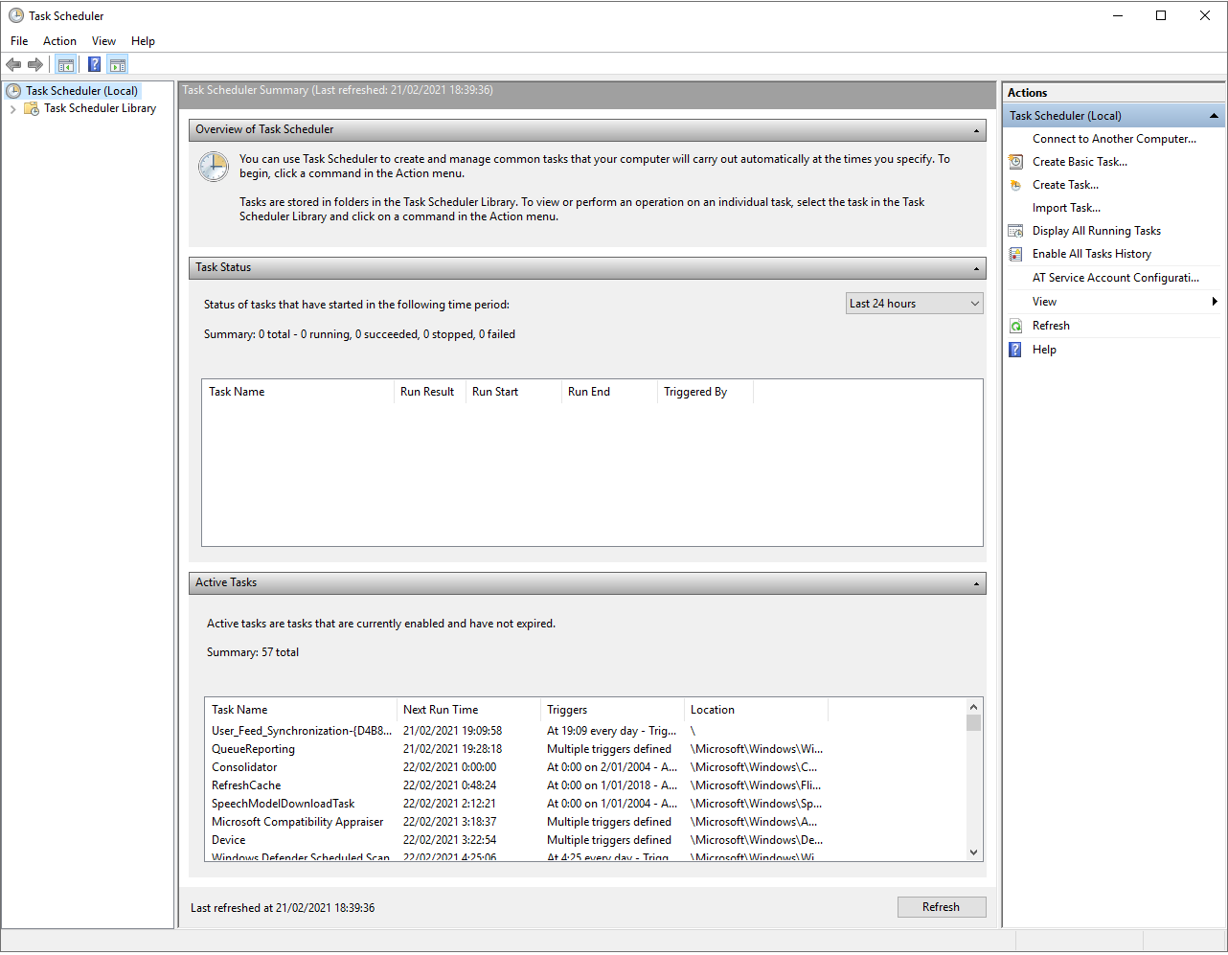Collapse the Task Status section header arrow

coord(976,268)
